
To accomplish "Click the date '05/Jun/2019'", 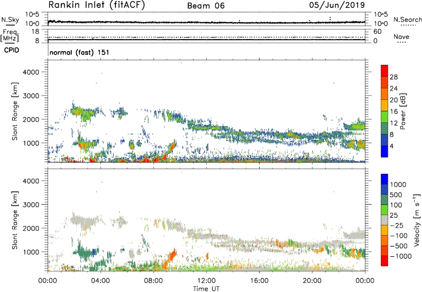I will coord(337,5).
